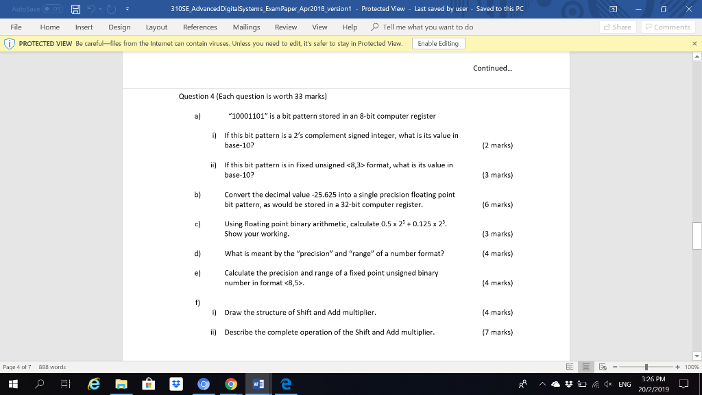The image size is (702, 395).
Task: Switch to Web Layout view
Action: (602, 367)
